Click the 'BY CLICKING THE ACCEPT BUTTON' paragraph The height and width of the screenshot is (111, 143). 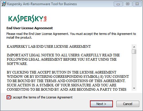(x=68, y=81)
